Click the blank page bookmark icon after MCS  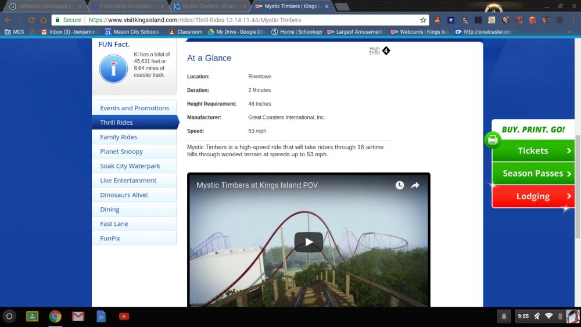click(x=33, y=32)
